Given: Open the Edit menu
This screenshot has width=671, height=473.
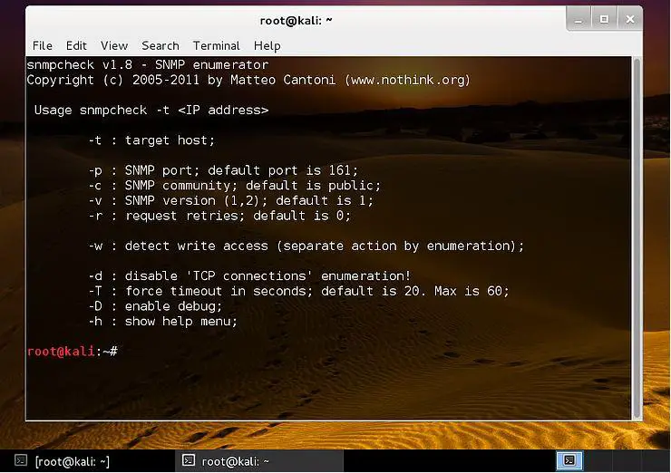Looking at the screenshot, I should pos(76,46).
